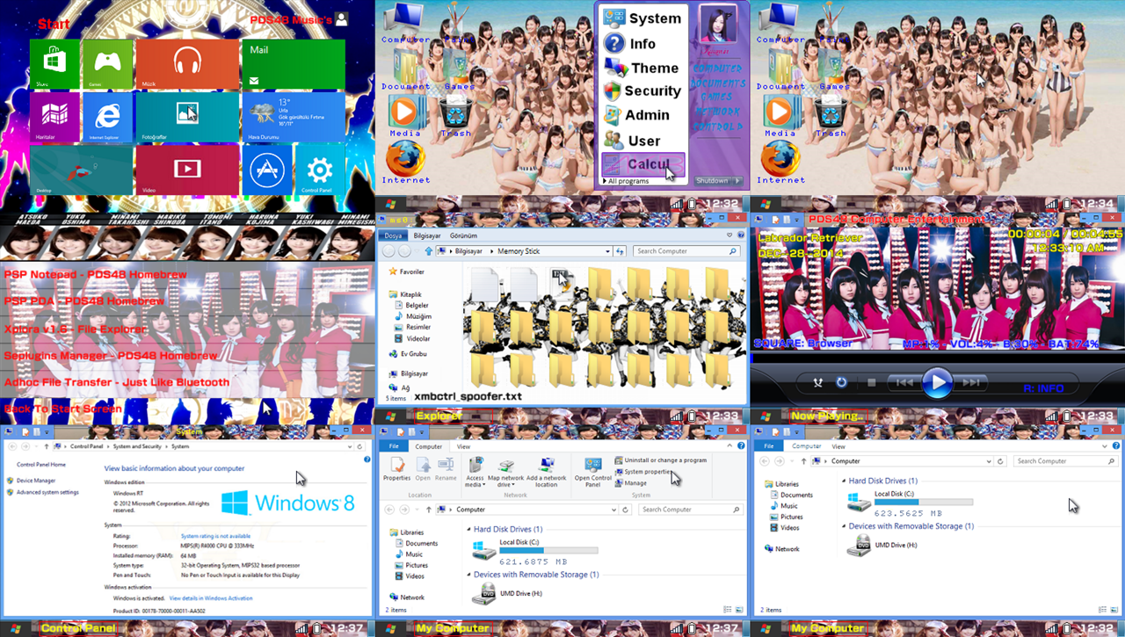Expand the address dropdown in the Memory Stick window
This screenshot has height=637, width=1125.
(x=607, y=251)
